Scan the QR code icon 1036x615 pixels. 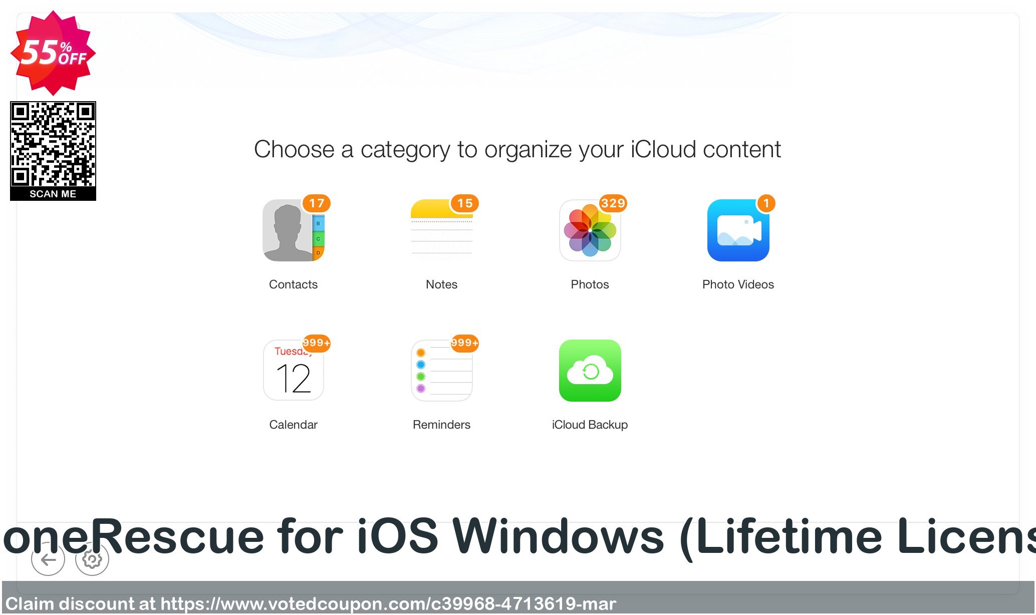[52, 149]
